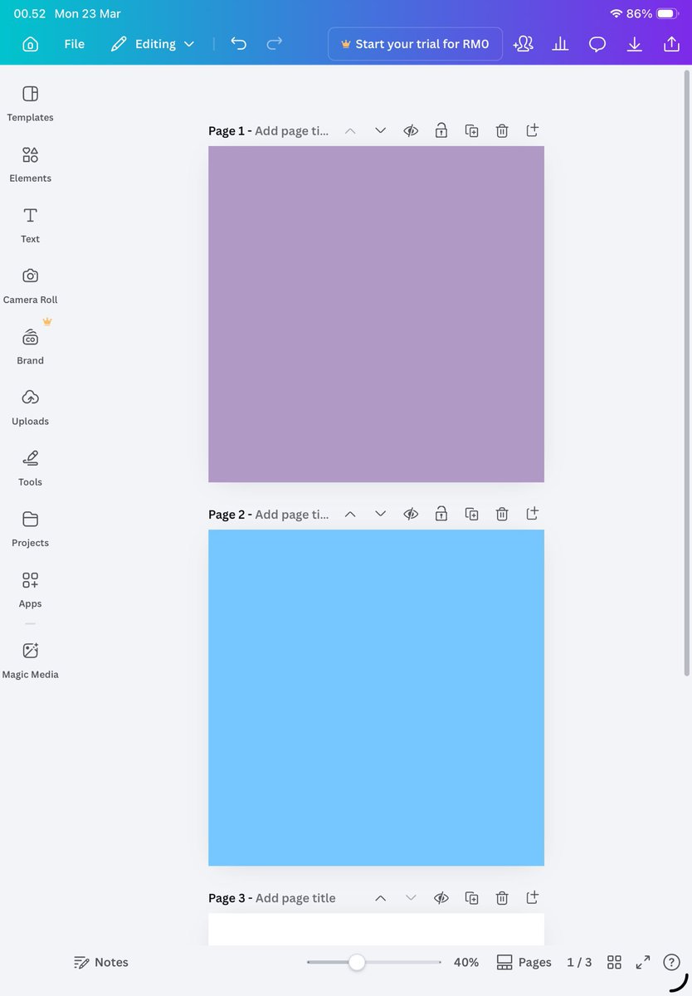Open the 40% zoom level menu
The height and width of the screenshot is (996, 692).
coord(466,963)
